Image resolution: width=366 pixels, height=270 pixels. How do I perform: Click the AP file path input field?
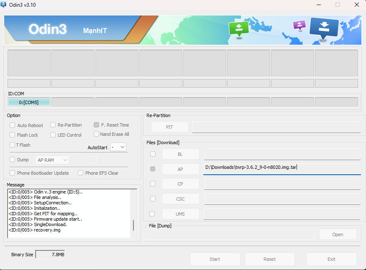tap(281, 168)
